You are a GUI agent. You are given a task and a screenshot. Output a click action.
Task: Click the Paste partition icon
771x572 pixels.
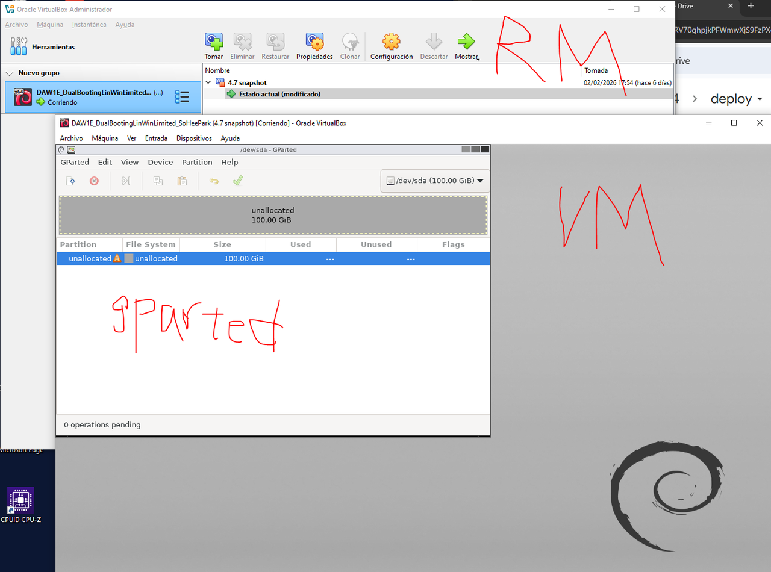pos(182,181)
